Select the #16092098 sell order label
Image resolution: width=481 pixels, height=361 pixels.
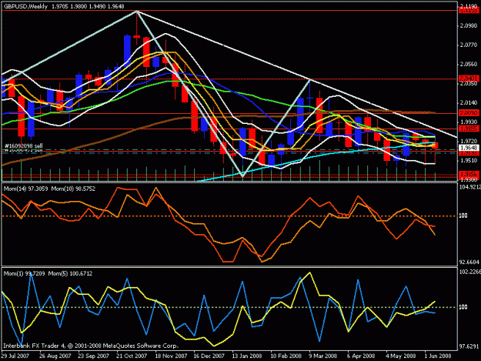click(23, 146)
